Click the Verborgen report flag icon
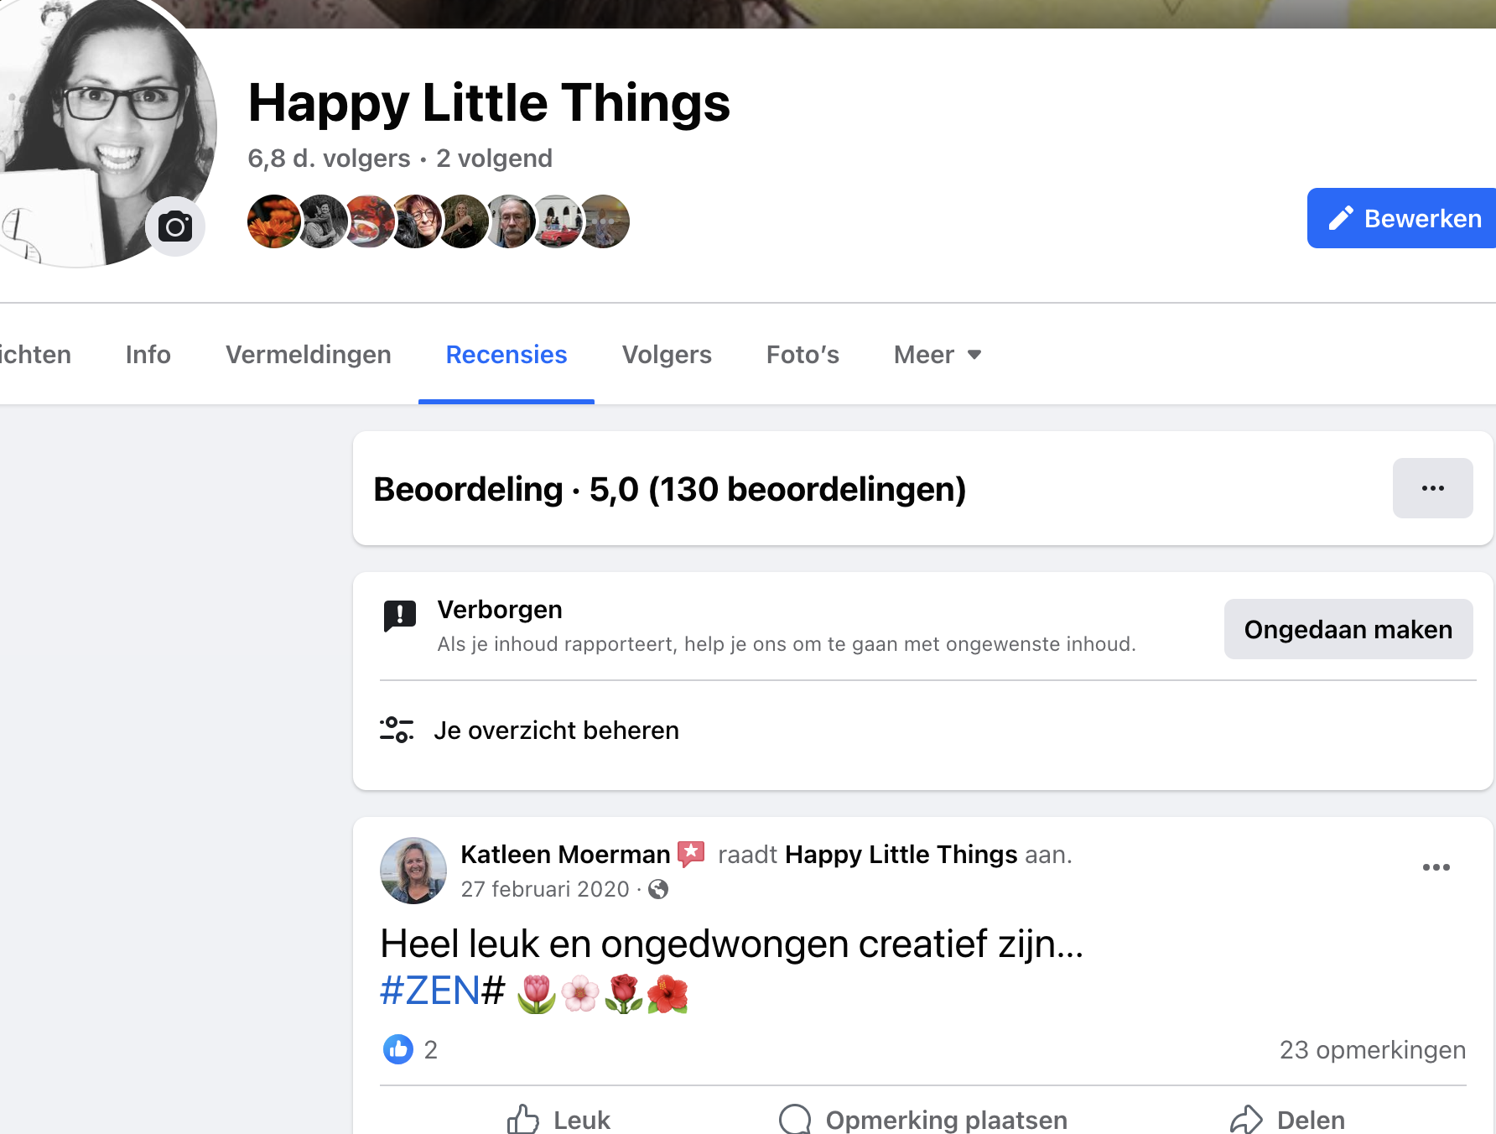This screenshot has height=1134, width=1496. (400, 616)
